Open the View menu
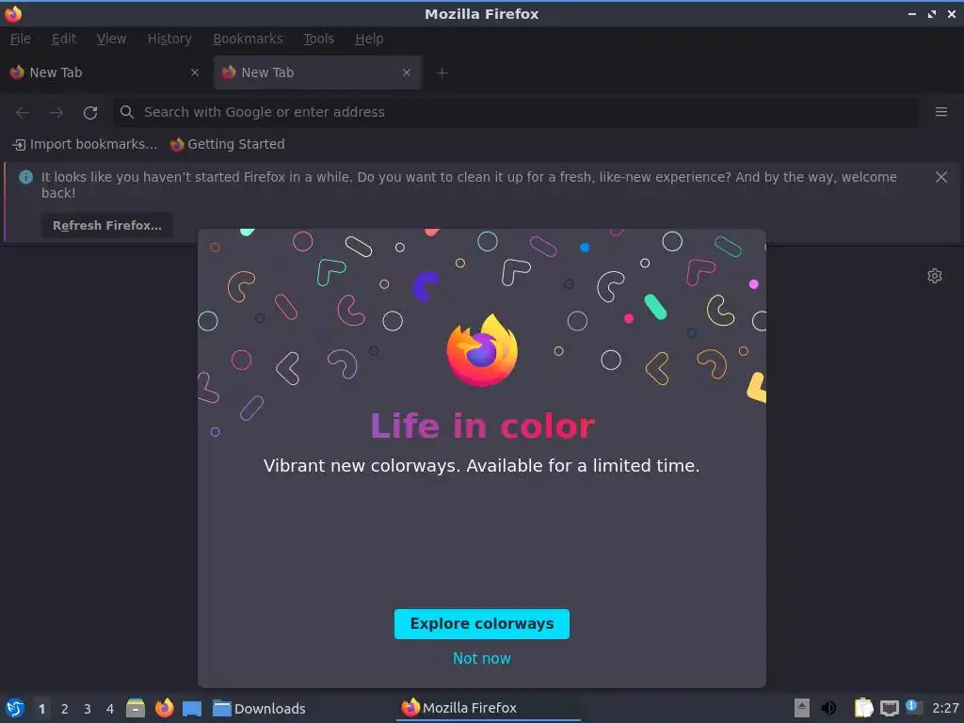 (111, 39)
